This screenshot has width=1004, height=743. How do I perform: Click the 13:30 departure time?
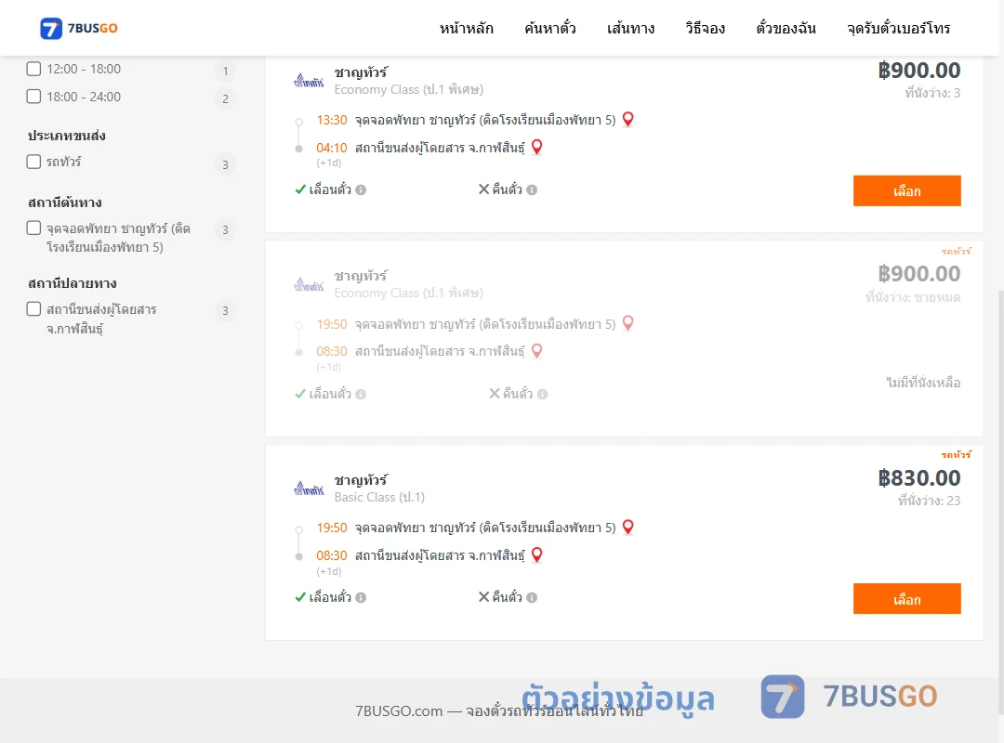tap(332, 120)
